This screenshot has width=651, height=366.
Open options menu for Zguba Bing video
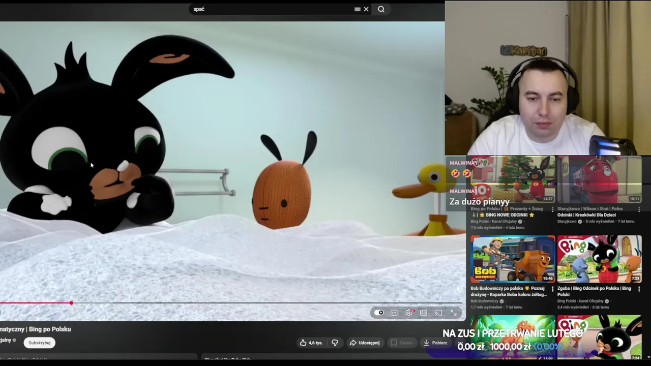coord(639,289)
